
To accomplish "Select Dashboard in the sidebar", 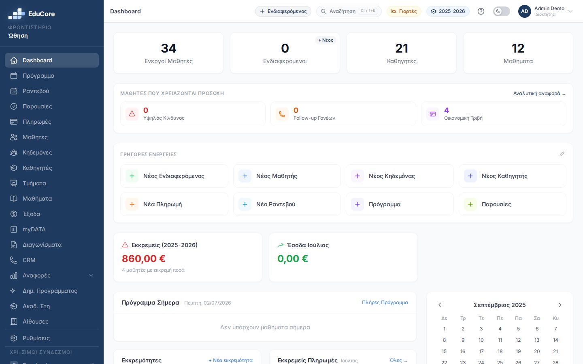I will pyautogui.click(x=52, y=60).
